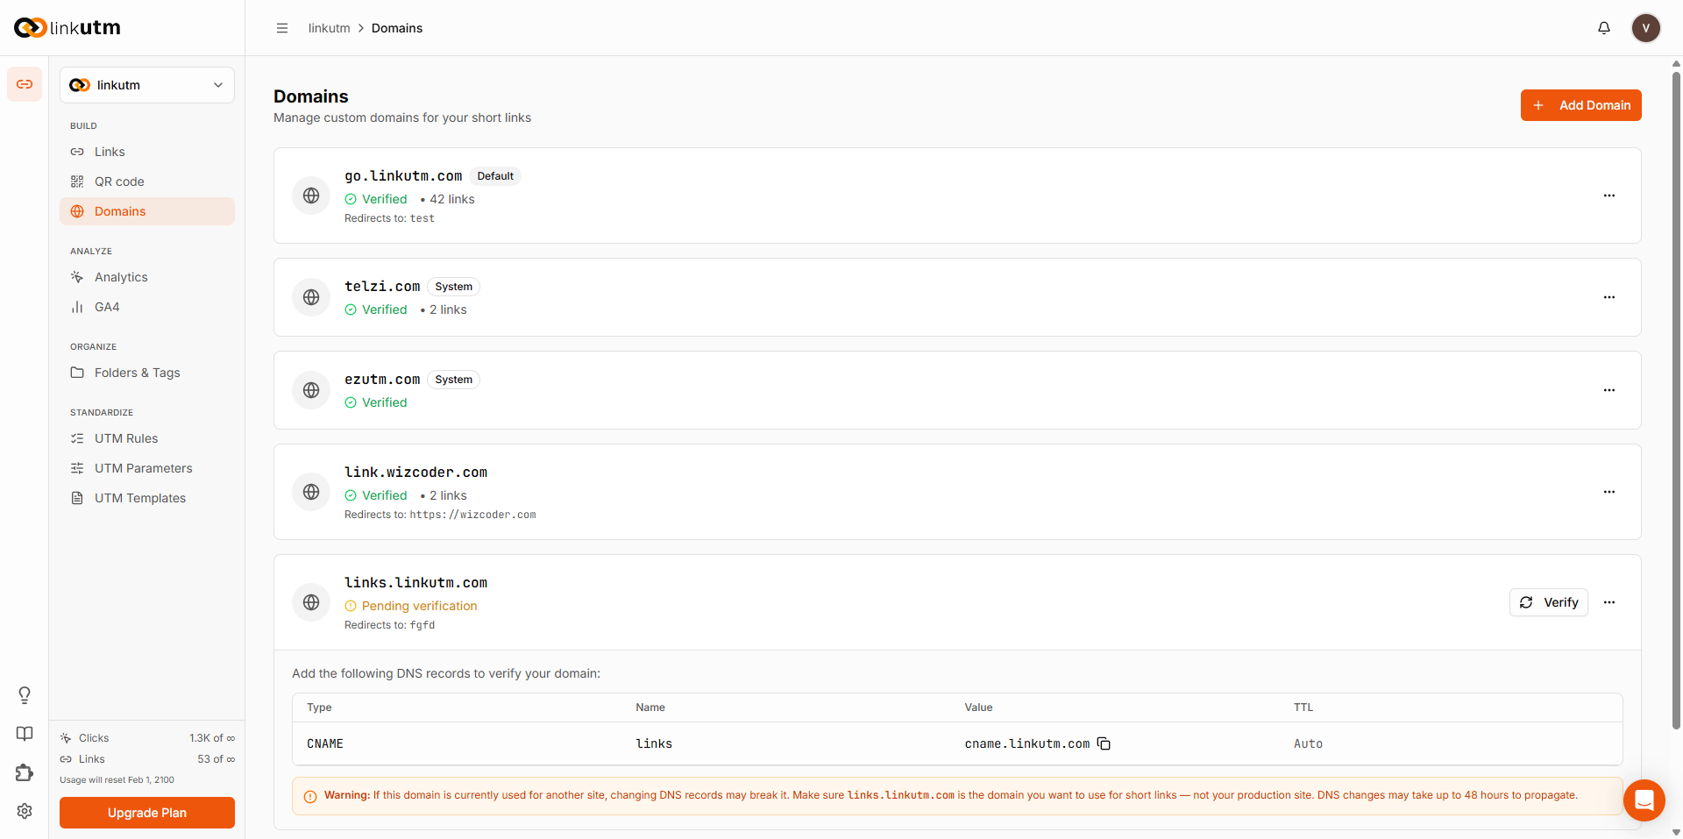Click the linkutm breadcrumb link
Viewport: 1683px width, 839px height.
point(329,28)
